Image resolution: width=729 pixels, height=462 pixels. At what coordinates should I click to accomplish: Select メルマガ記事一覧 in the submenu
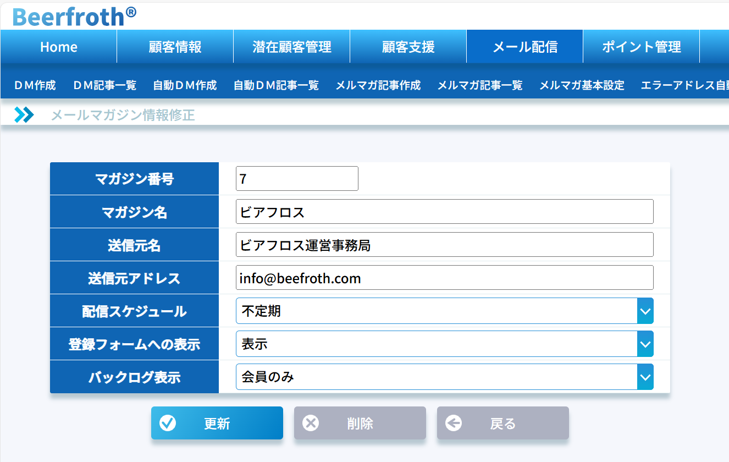[x=479, y=85]
